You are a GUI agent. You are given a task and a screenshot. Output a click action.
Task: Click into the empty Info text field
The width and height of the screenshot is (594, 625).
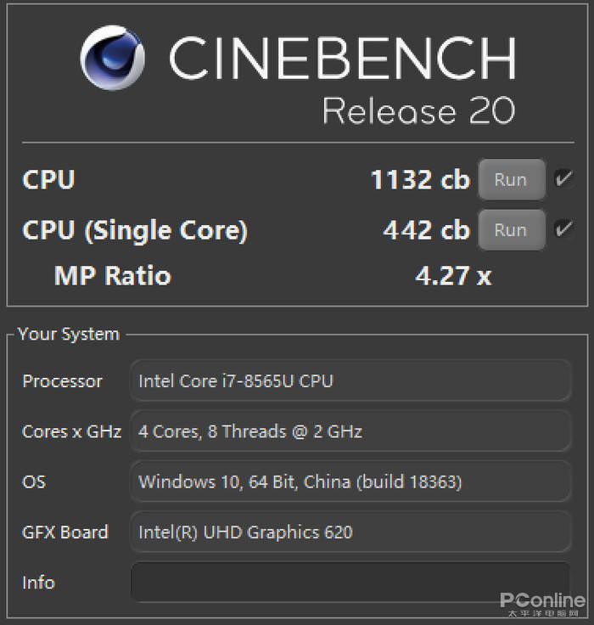tap(350, 583)
